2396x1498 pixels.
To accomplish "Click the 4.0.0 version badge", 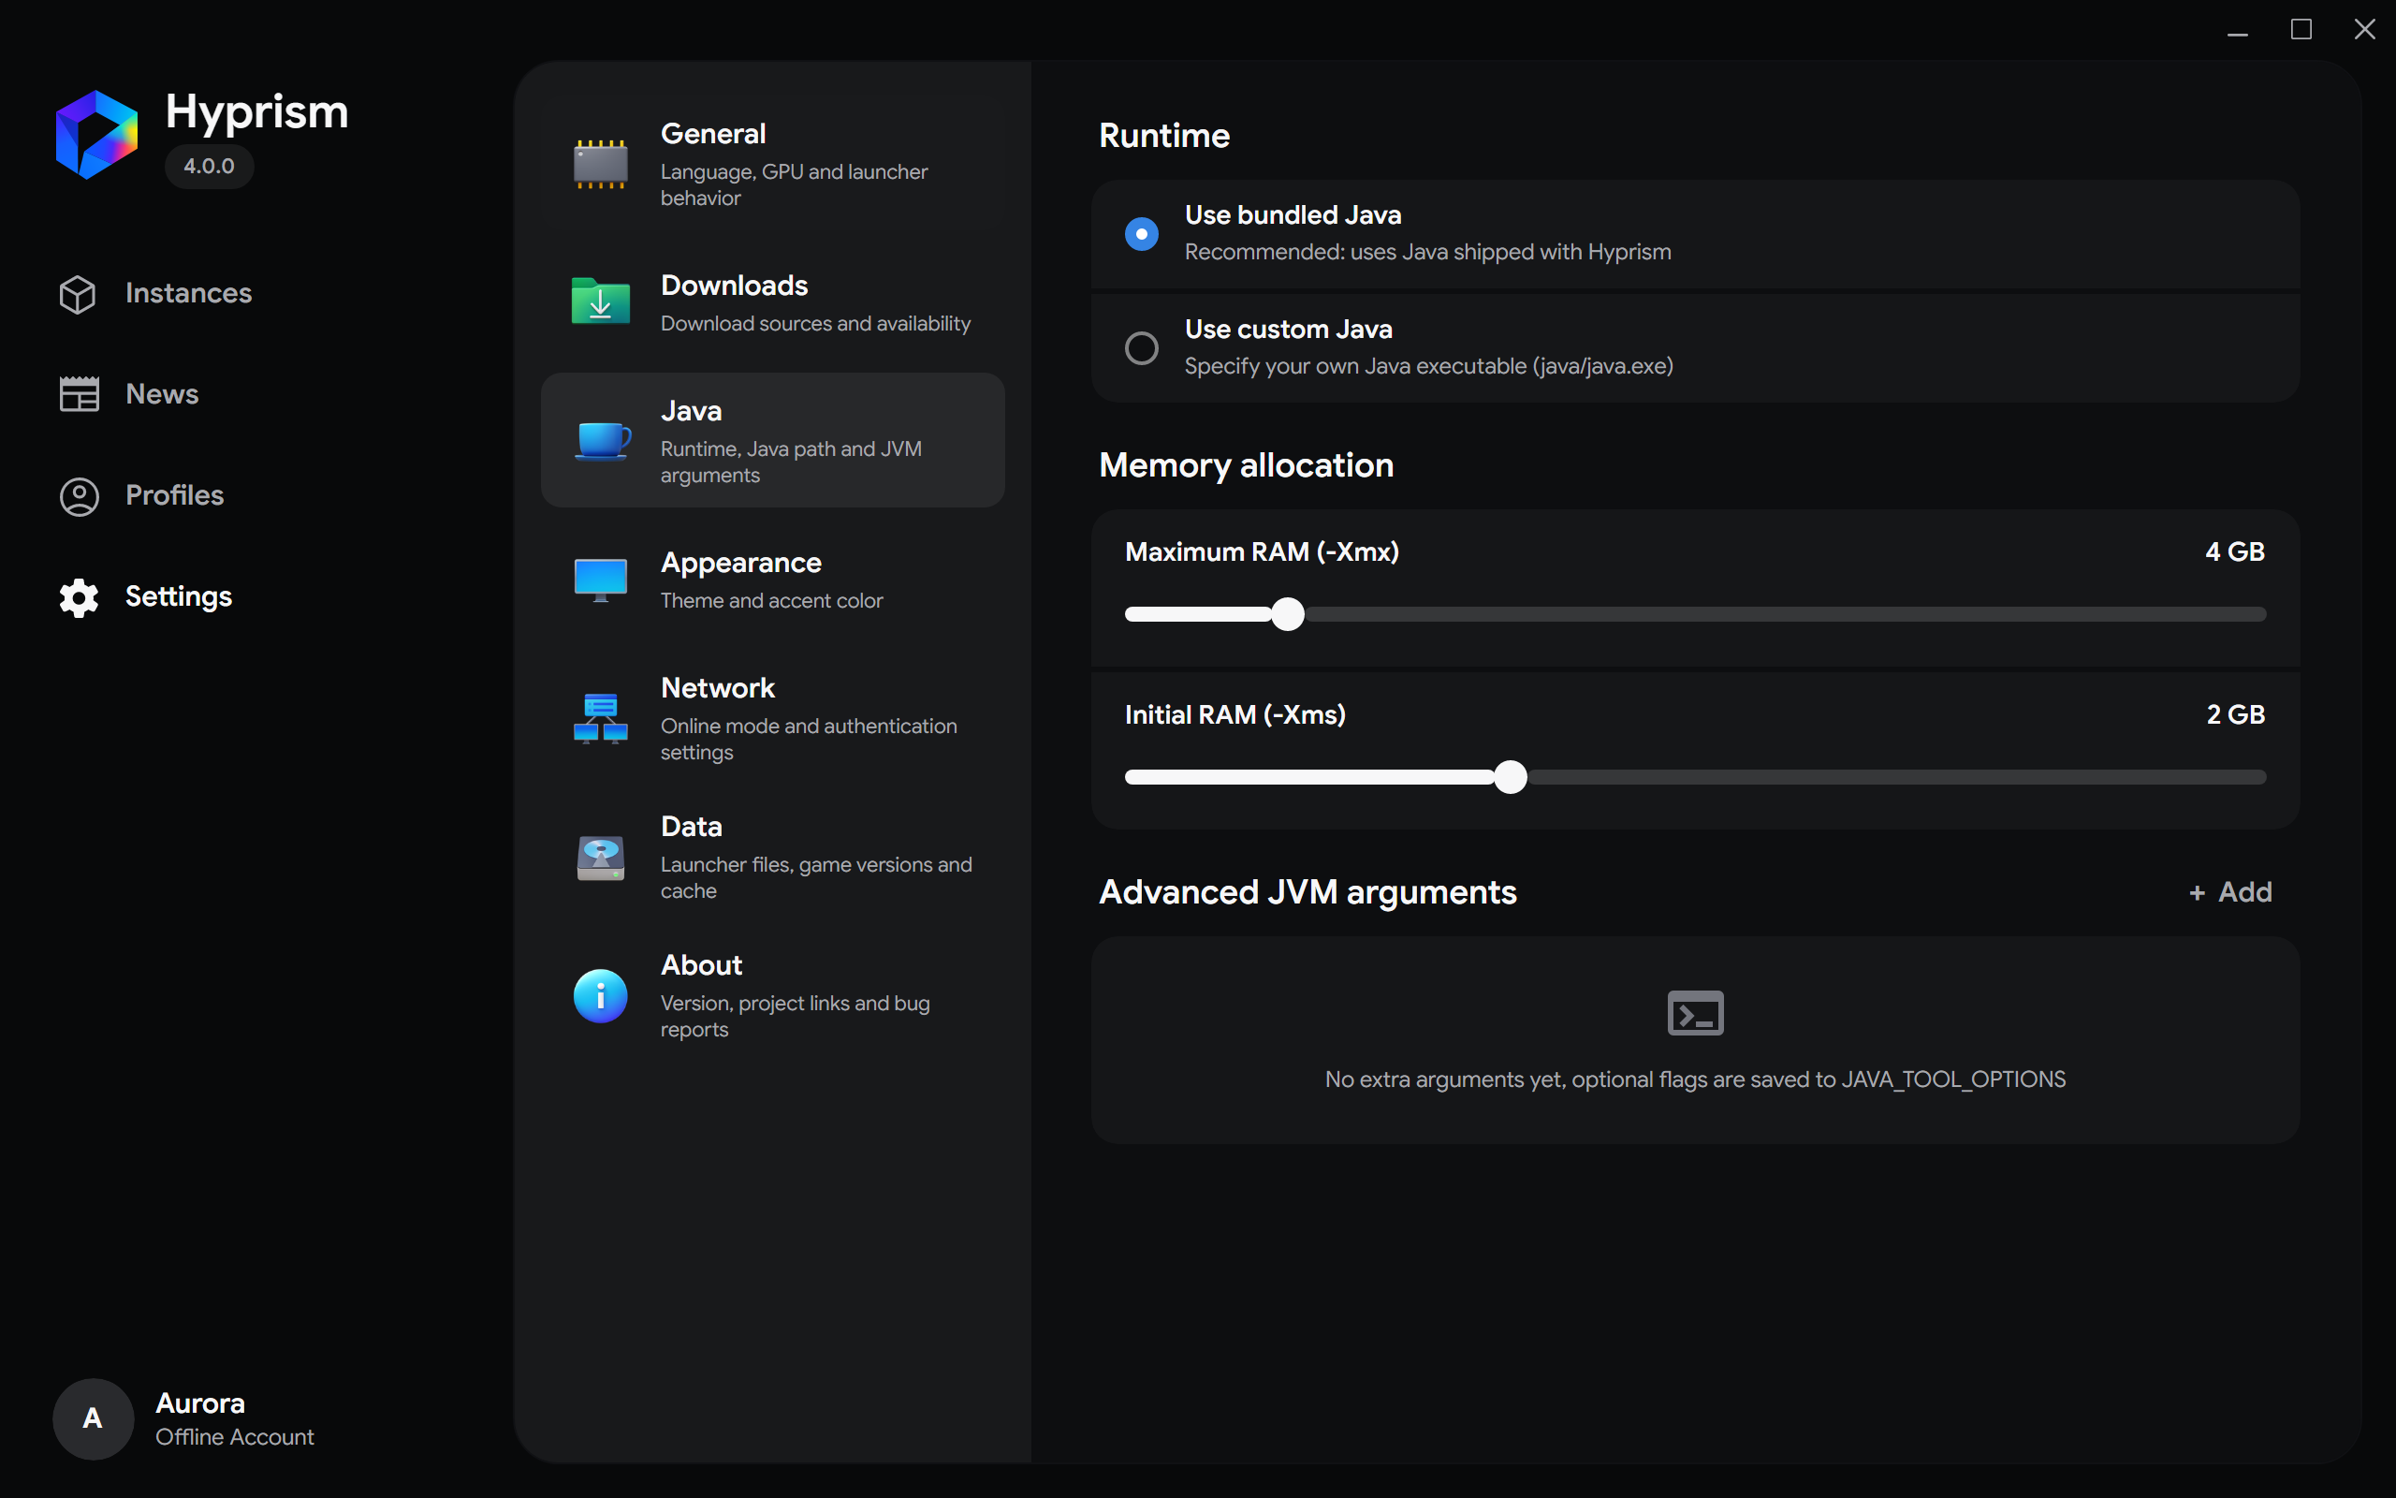I will (209, 166).
